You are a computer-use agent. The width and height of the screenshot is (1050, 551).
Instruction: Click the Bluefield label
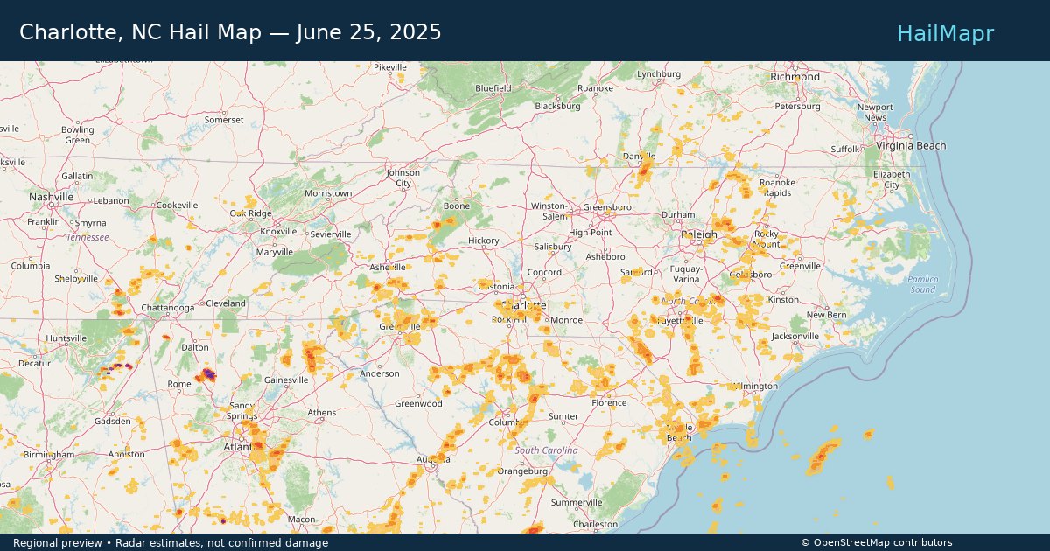[x=493, y=88]
